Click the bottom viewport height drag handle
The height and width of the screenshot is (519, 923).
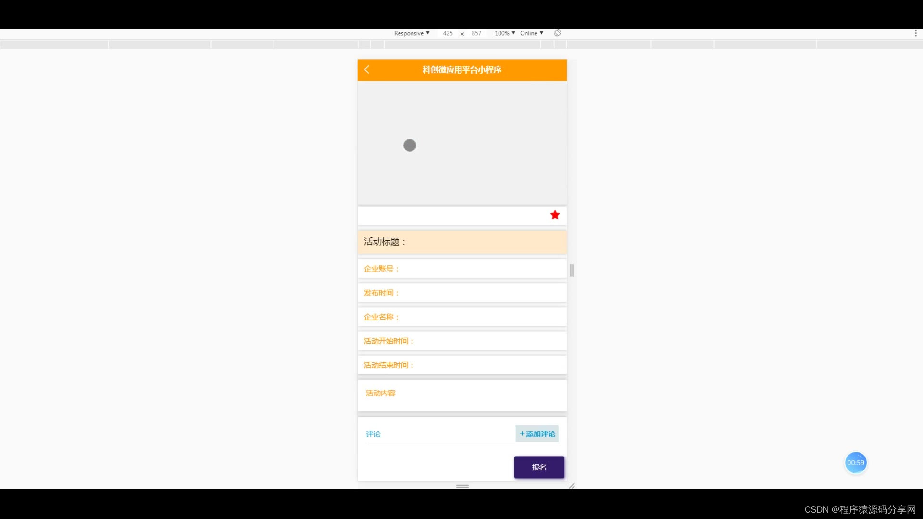(462, 486)
